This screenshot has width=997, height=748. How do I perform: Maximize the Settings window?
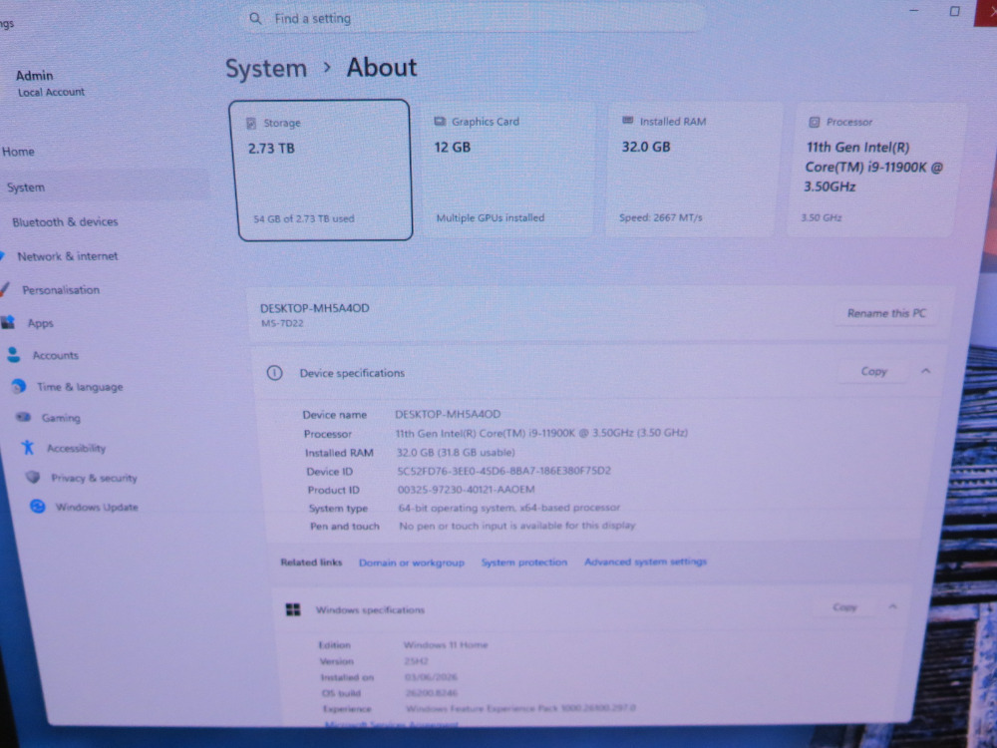[x=954, y=11]
